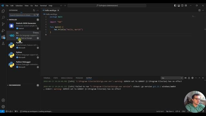206x116 pixels.
Task: Toggle output auto scroll lock
Action: click(x=189, y=78)
